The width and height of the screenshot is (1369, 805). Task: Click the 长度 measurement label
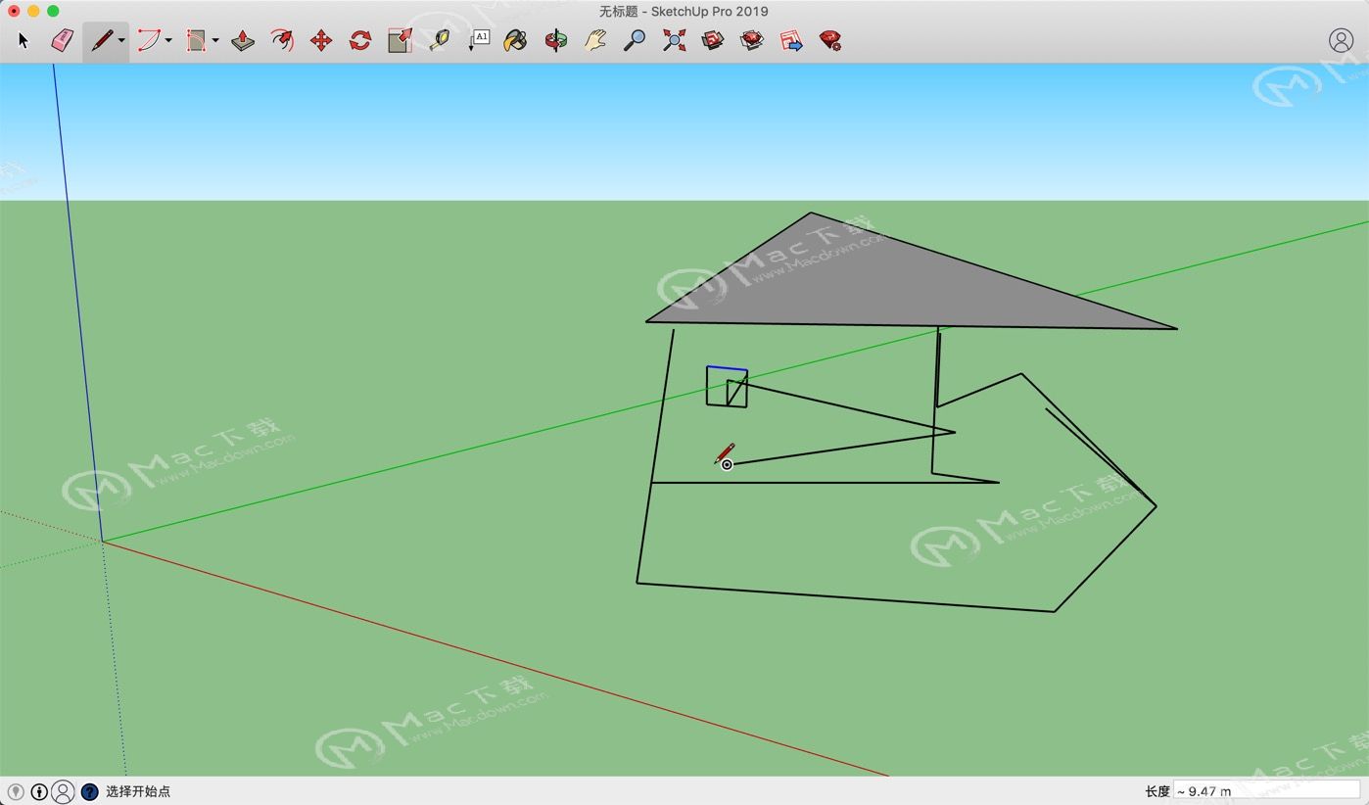click(x=1157, y=791)
